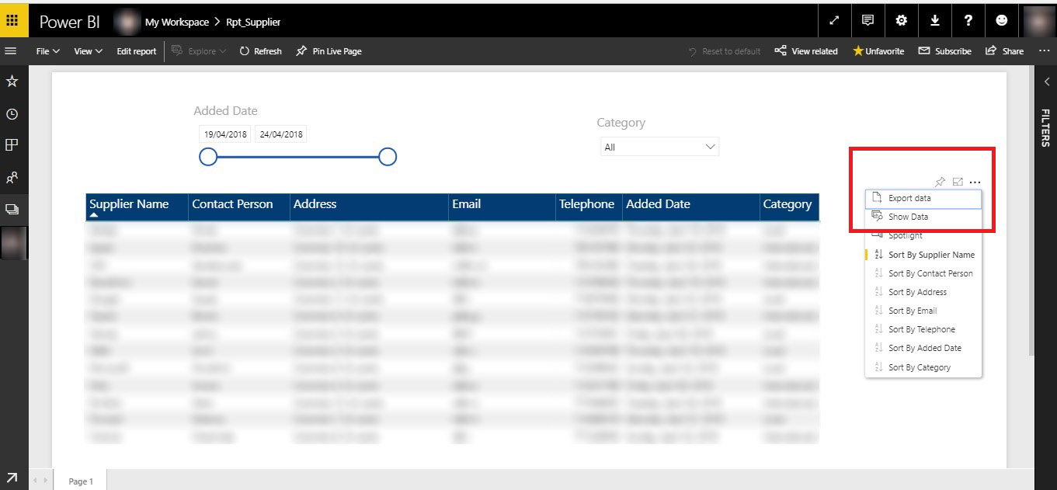
Task: Click the right handle of the date slider
Action: [x=388, y=157]
